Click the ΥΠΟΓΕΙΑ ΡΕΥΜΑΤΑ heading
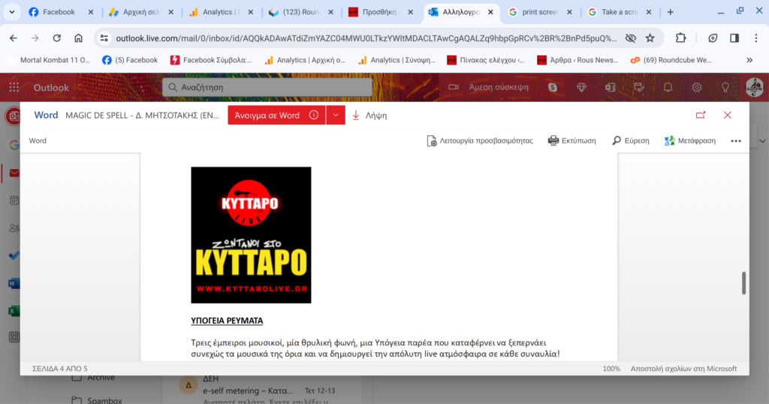 click(227, 321)
